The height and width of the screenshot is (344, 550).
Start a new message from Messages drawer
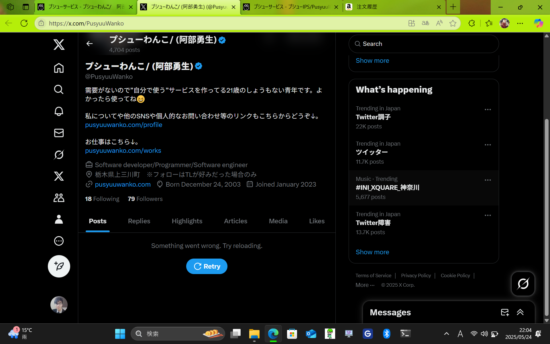(x=505, y=312)
